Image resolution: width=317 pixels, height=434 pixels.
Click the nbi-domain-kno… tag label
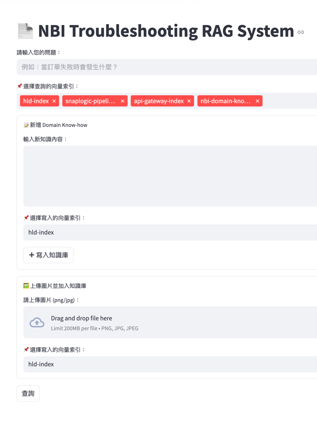[225, 101]
